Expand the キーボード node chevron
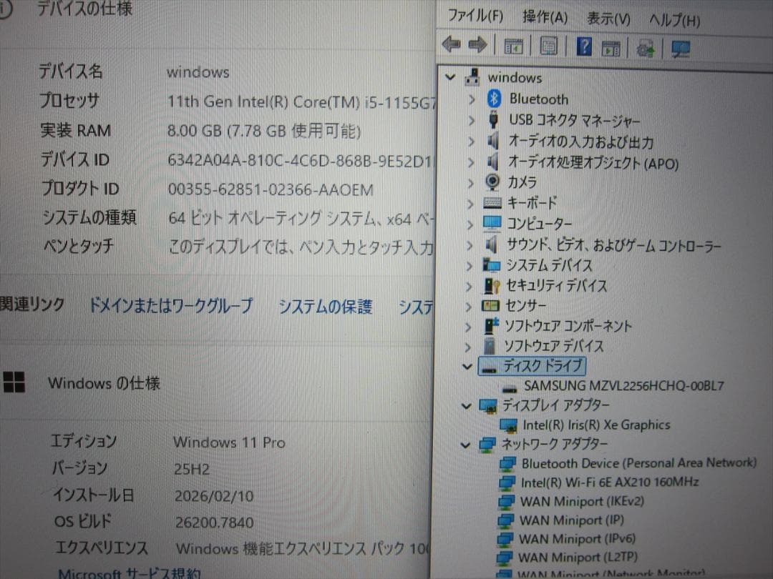The image size is (773, 579). [470, 203]
